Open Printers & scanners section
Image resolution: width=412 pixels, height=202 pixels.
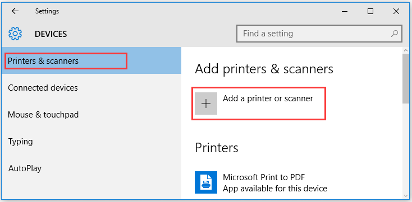click(x=91, y=61)
